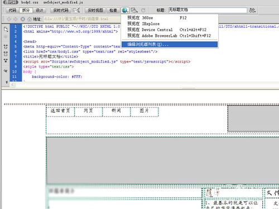The height and width of the screenshot is (209, 279).
Task: Toggle the 实时代码 live code button
Action: point(61,10)
